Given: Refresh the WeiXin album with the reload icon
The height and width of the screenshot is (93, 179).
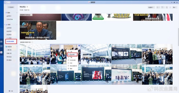Looking at the screenshot, I should [x=27, y=7].
